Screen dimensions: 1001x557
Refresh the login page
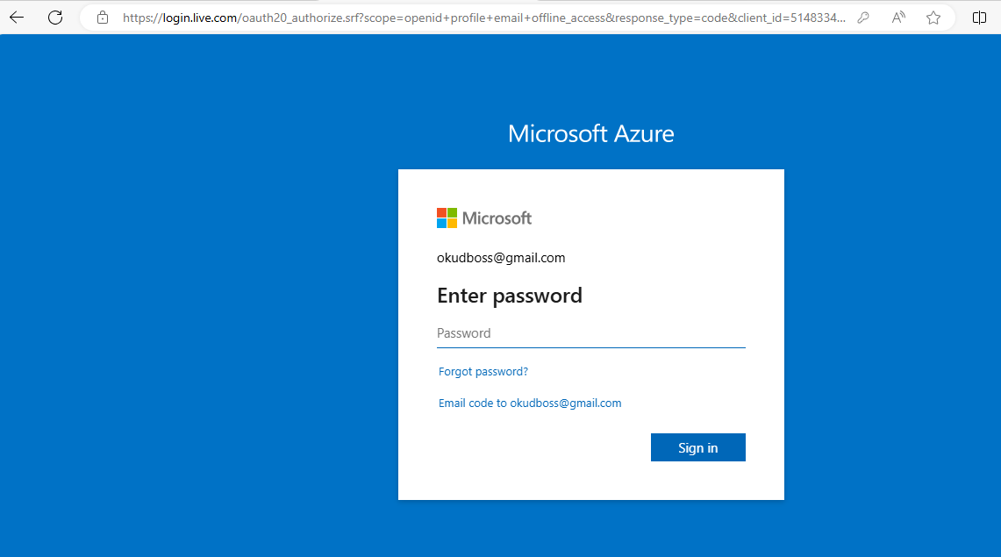(x=55, y=18)
